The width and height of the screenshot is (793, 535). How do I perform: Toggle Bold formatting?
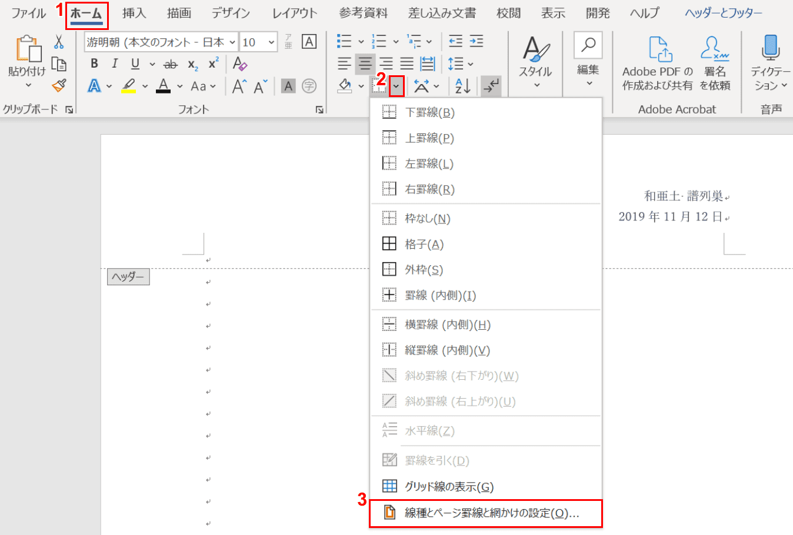pos(94,64)
